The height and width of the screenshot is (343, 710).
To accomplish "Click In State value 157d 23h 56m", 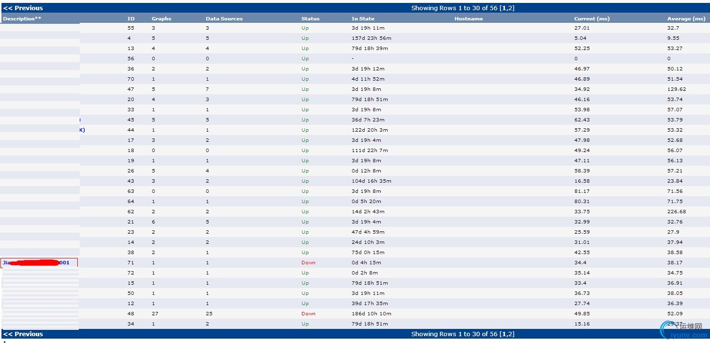I will [372, 38].
